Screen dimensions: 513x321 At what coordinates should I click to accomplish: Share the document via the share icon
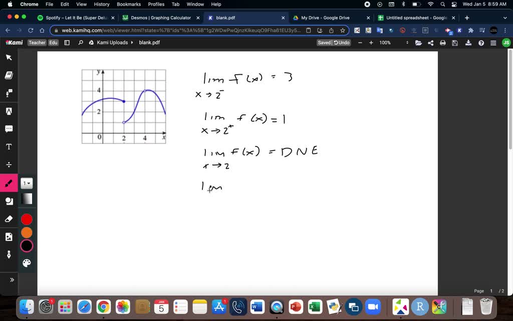point(430,43)
